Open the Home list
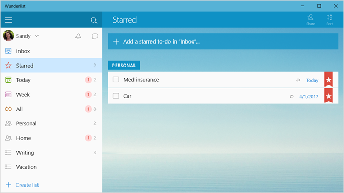344x193 pixels. coord(51,138)
